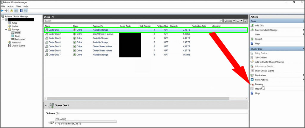Select Roles in the navigation tree
The height and width of the screenshot is (128, 305).
coord(14,23)
